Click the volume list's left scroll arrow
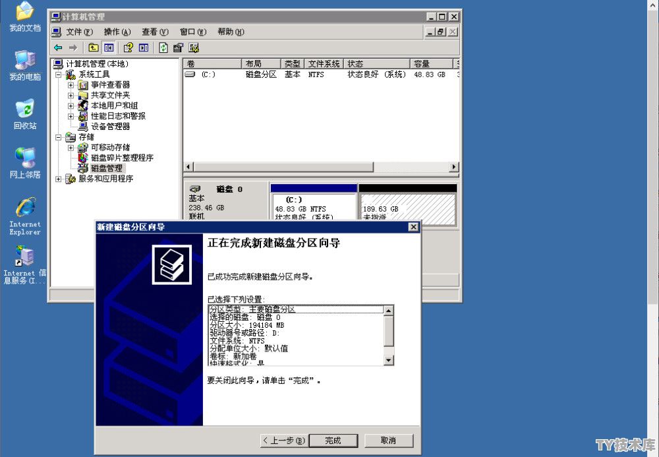 [188, 167]
